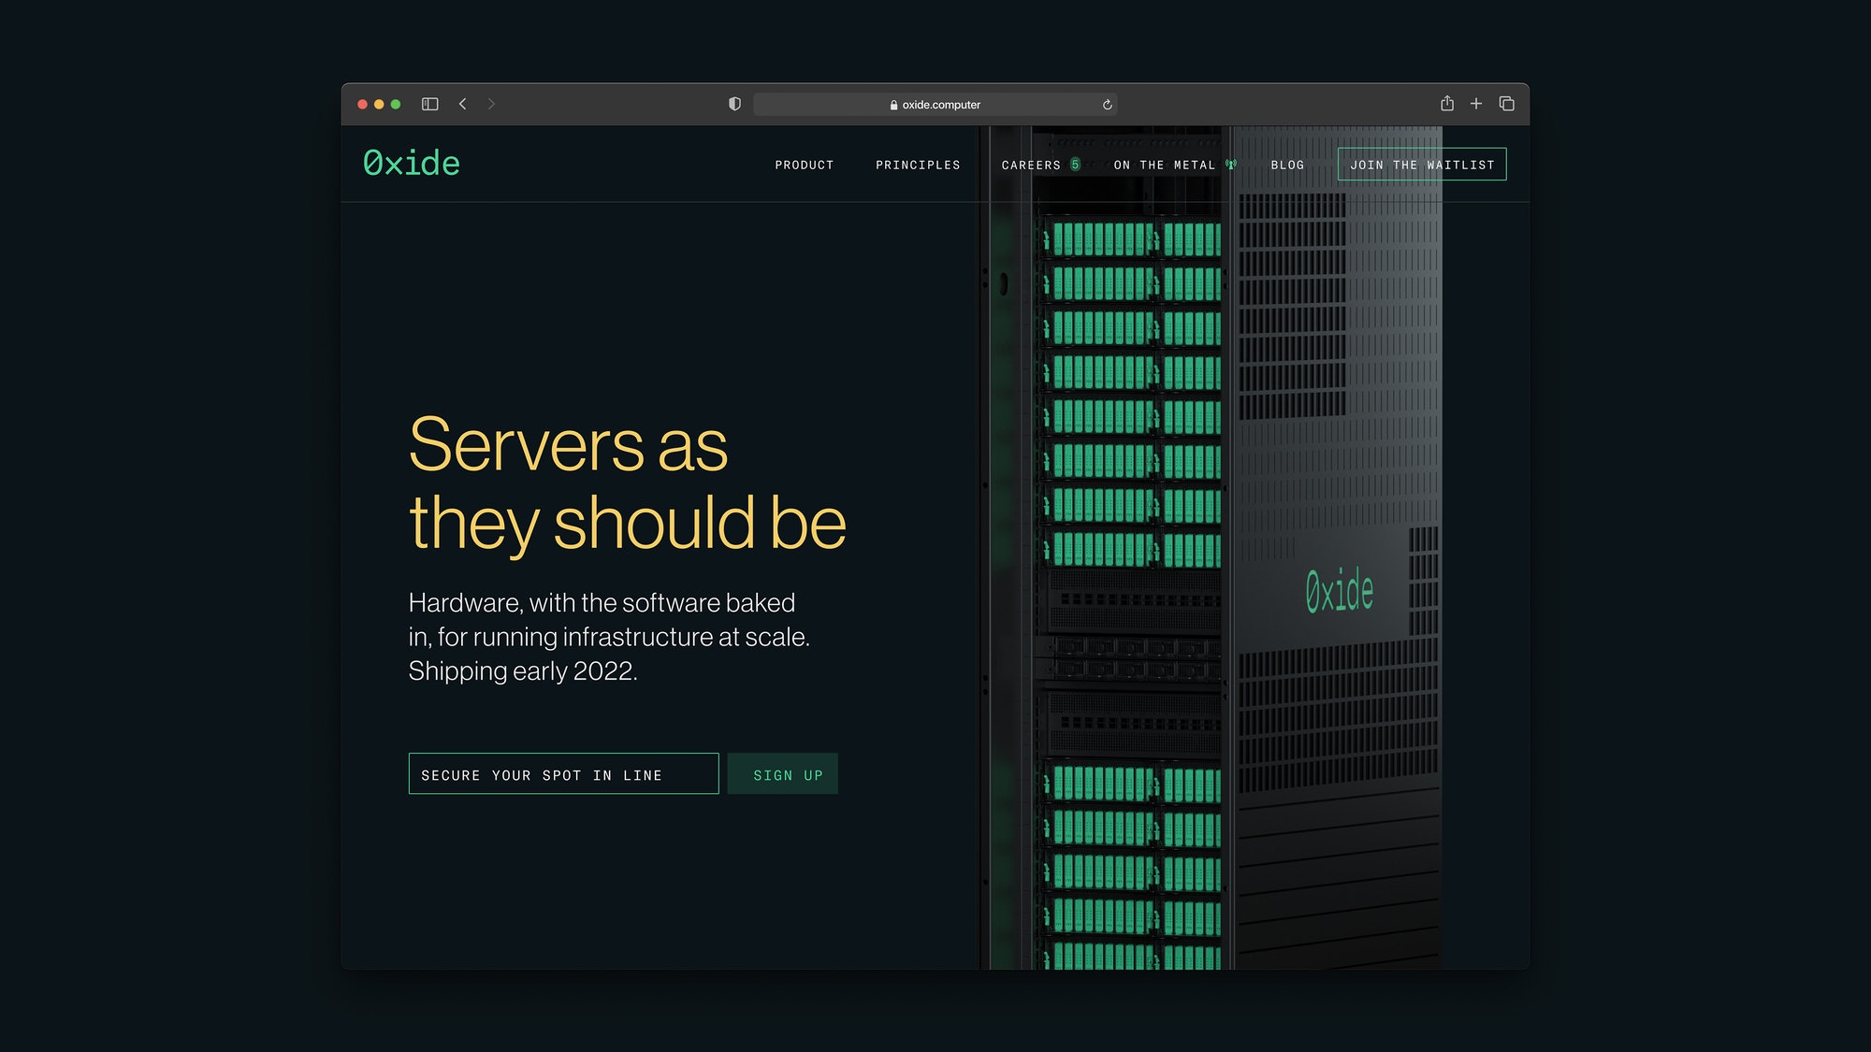Click the Sign Up button
1871x1052 pixels.
[x=783, y=774]
